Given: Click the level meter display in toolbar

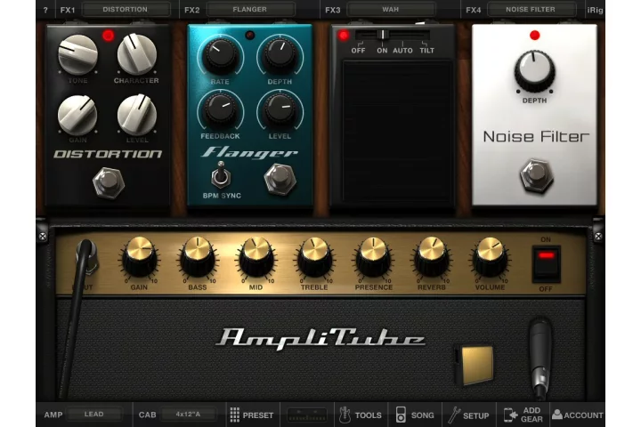Looking at the screenshot, I should click(307, 415).
